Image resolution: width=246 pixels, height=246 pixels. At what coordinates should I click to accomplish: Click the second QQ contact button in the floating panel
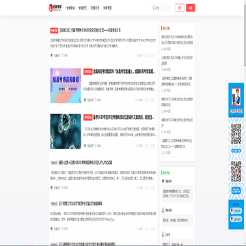coord(236,219)
